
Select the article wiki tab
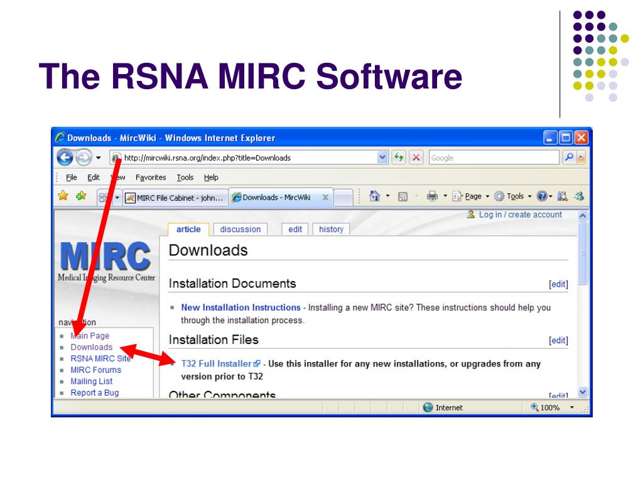[x=188, y=229]
